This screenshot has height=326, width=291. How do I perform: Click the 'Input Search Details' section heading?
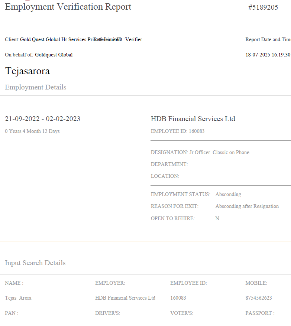(35, 263)
